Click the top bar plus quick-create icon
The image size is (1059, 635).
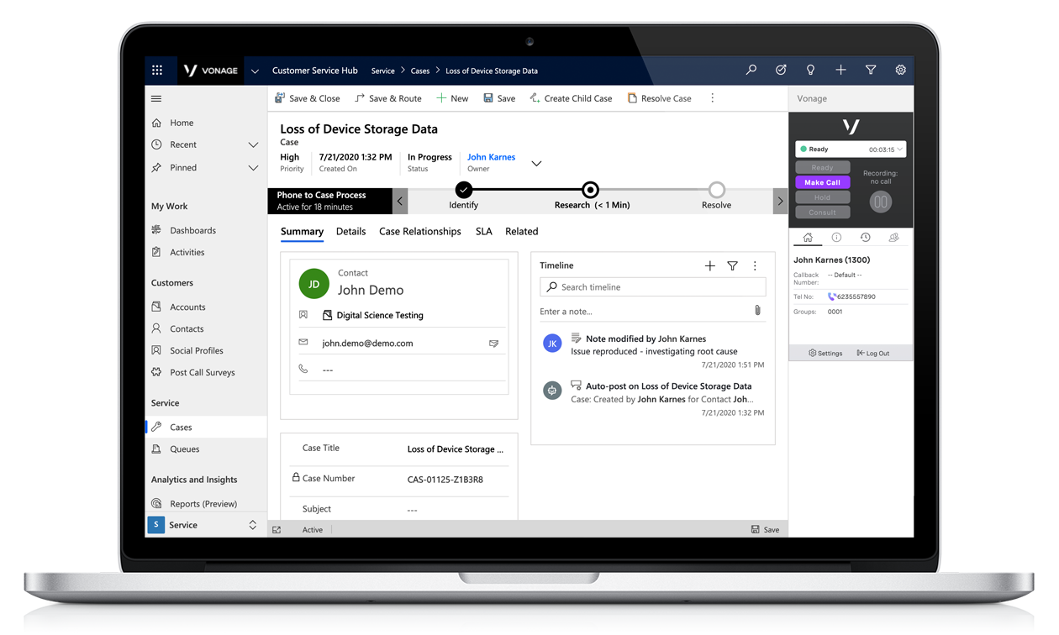840,71
